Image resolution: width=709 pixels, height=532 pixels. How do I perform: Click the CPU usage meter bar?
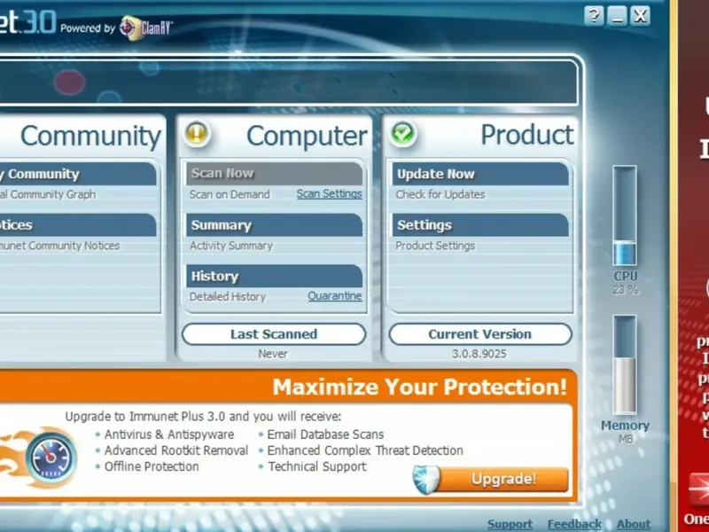(x=625, y=215)
